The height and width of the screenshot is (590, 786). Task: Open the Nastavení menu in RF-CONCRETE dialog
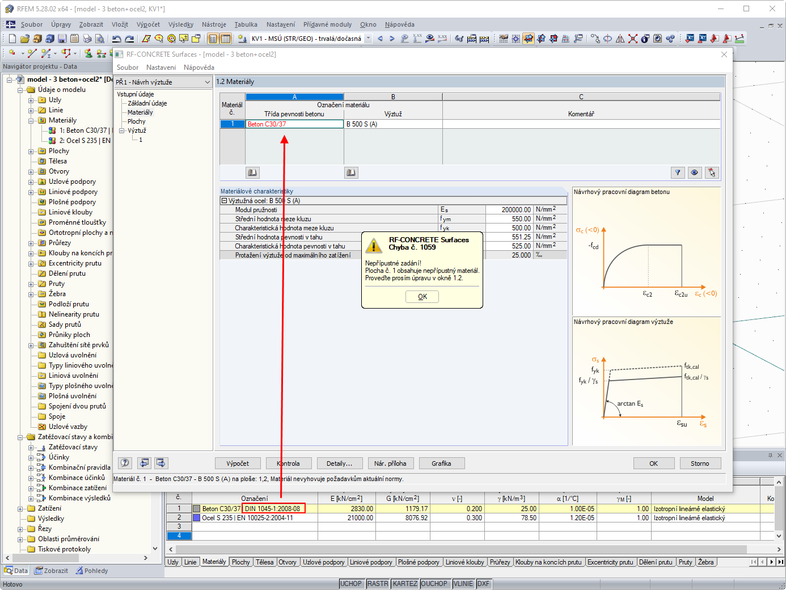coord(161,68)
